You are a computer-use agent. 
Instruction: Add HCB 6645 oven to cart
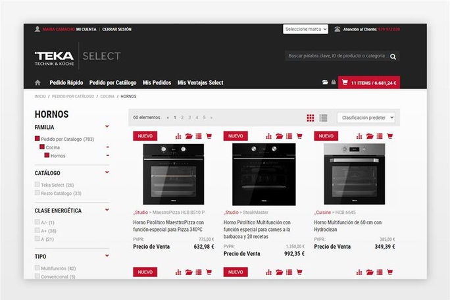(x=389, y=136)
